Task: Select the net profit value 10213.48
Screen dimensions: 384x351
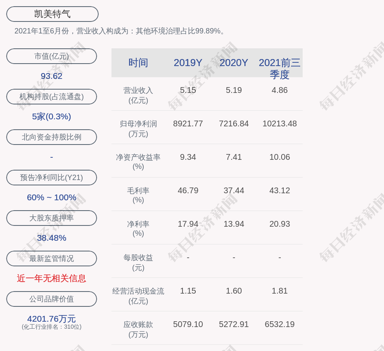Action: [x=280, y=124]
